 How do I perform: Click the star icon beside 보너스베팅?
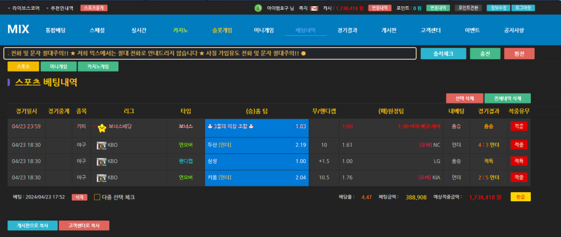[x=102, y=127]
